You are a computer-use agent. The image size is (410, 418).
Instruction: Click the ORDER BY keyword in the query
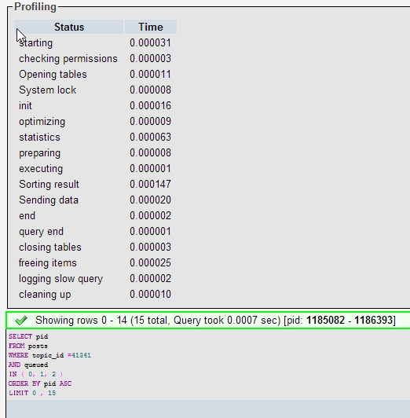pos(24,383)
